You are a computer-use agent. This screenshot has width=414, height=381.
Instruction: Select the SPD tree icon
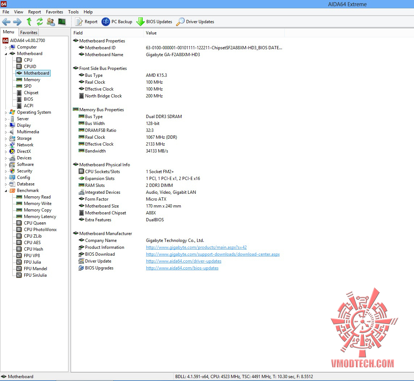[19, 86]
